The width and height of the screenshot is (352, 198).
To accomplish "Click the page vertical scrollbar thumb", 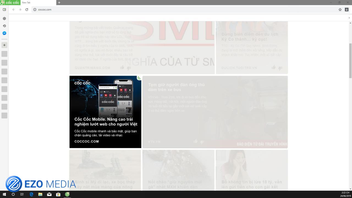I will point(350,61).
